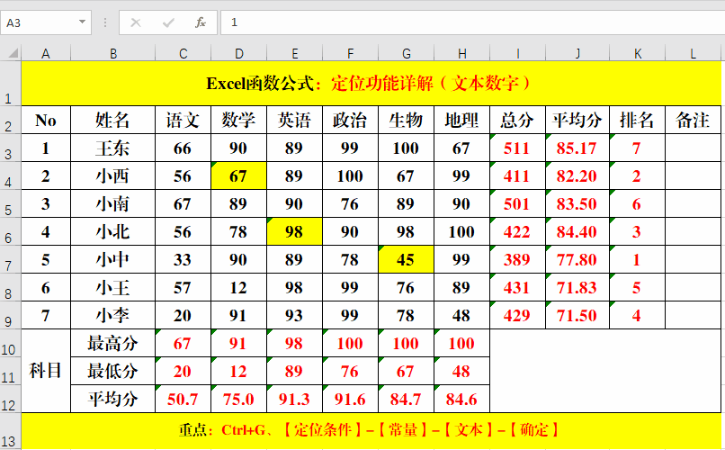This screenshot has height=450, width=725.
Task: Open the Insert Function fx dialog
Action: [201, 22]
